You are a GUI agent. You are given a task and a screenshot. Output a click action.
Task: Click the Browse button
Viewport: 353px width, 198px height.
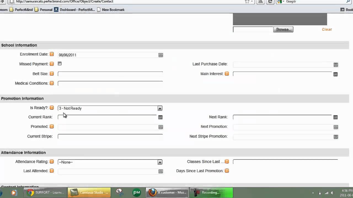pyautogui.click(x=283, y=29)
